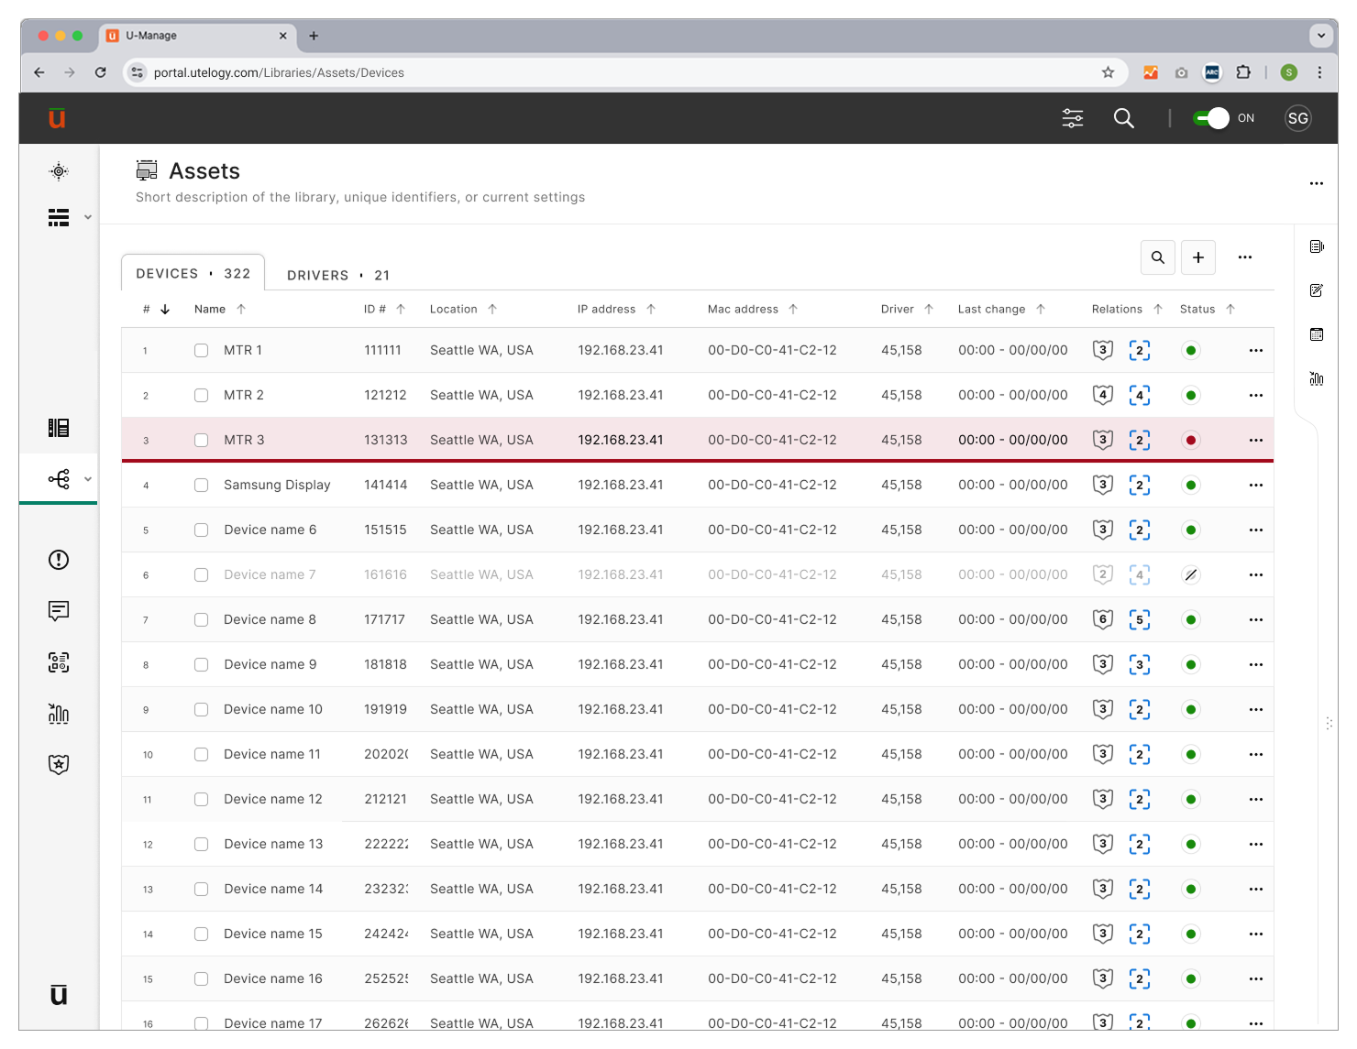Viewport: 1357px width, 1049px height.
Task: Search within the devices table
Action: (1158, 257)
